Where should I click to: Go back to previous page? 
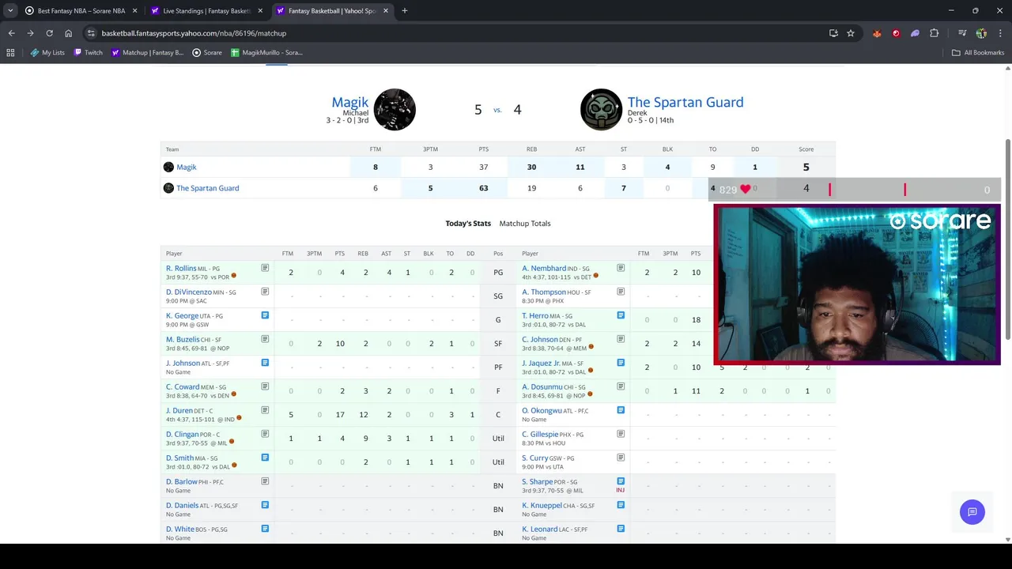click(x=11, y=33)
